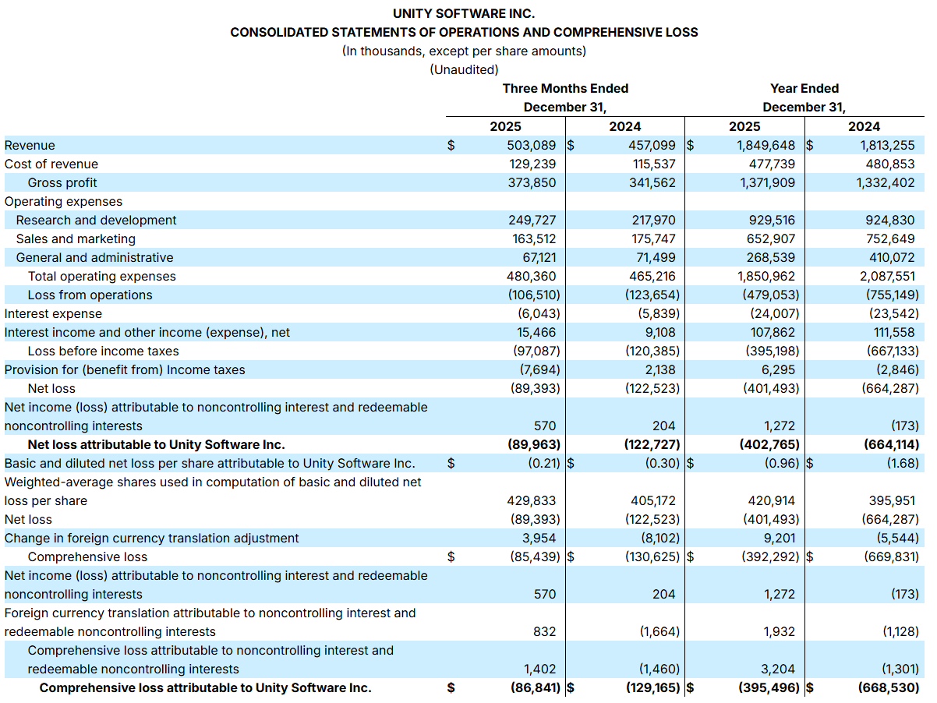
Task: Click the Unity Software Inc. title heading
Action: (464, 13)
